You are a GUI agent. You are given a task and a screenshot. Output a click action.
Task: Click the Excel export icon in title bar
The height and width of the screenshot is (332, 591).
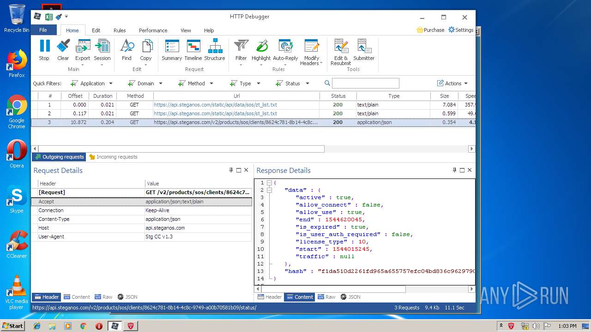48,17
